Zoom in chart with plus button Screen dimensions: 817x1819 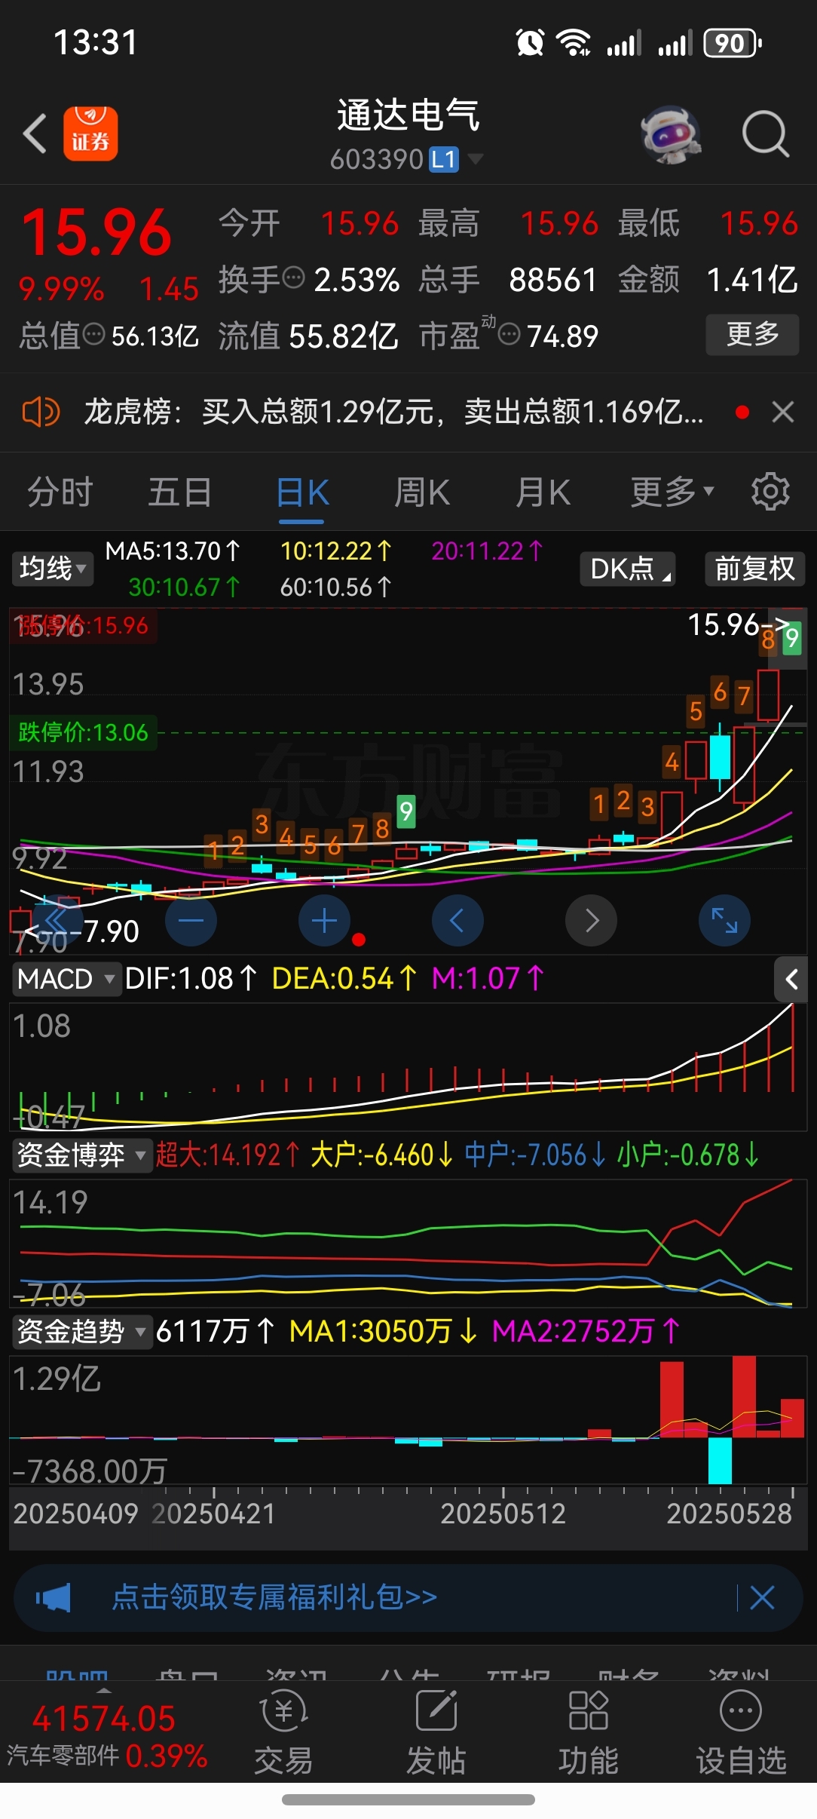[324, 921]
